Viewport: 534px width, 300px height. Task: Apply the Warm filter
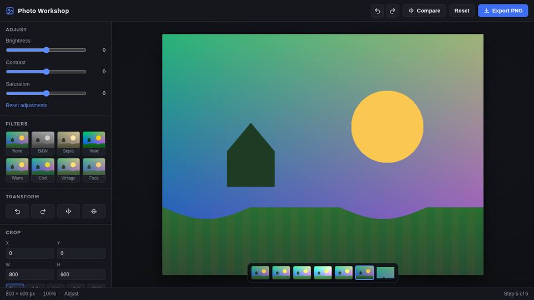coord(17,170)
